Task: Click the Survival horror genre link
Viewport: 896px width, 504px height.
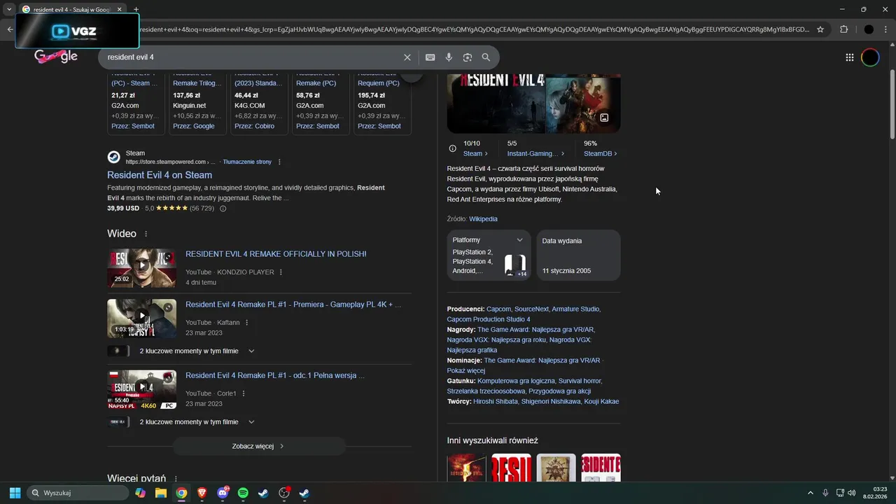Action: pyautogui.click(x=580, y=381)
